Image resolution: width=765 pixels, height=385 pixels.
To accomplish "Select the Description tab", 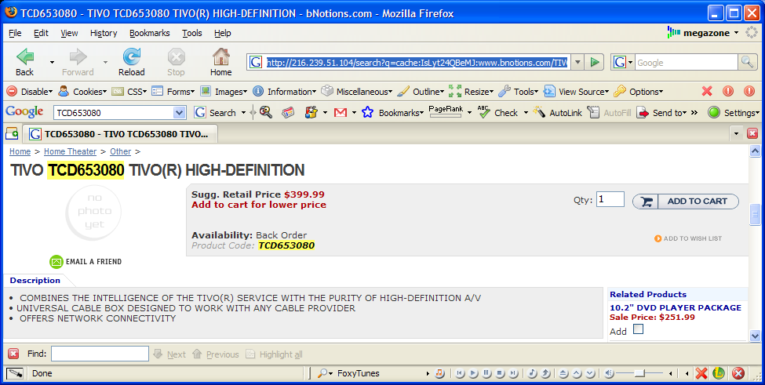I will 35,280.
